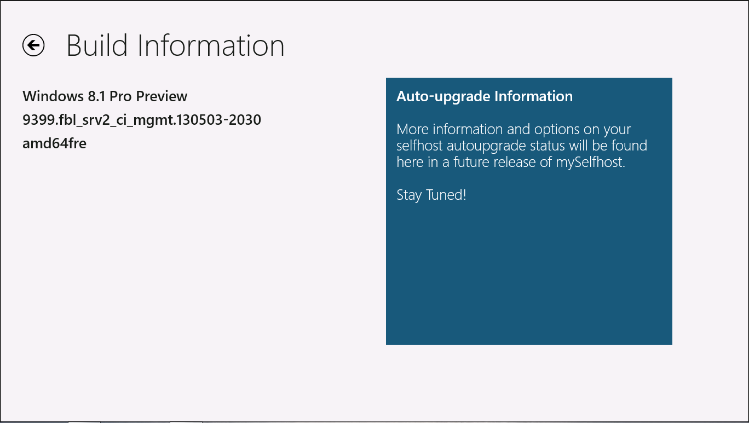This screenshot has width=749, height=423.
Task: Click the amd64fre architecture label
Action: coord(54,143)
